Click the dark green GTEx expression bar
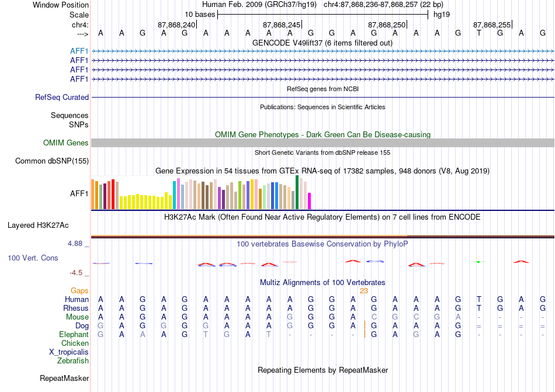 pos(297,192)
